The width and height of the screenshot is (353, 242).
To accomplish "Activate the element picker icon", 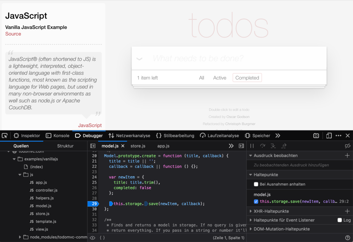I will click(x=5, y=136).
